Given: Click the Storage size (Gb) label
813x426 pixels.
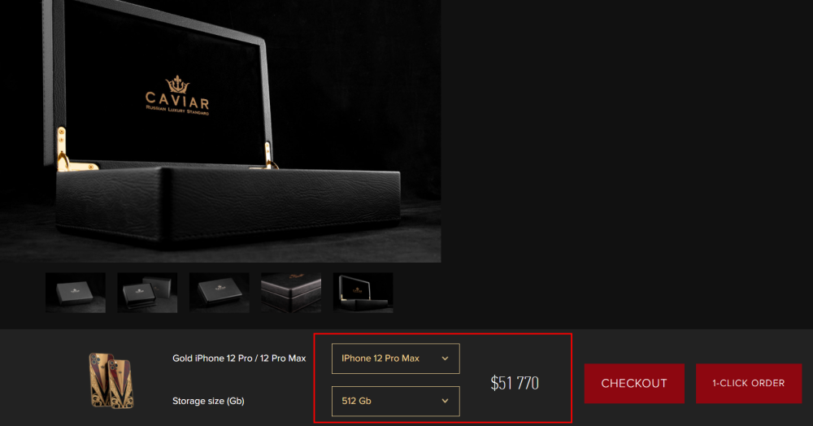Looking at the screenshot, I should pos(208,401).
